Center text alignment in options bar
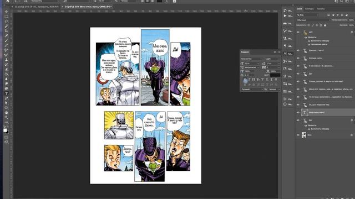 [x=148, y=1]
